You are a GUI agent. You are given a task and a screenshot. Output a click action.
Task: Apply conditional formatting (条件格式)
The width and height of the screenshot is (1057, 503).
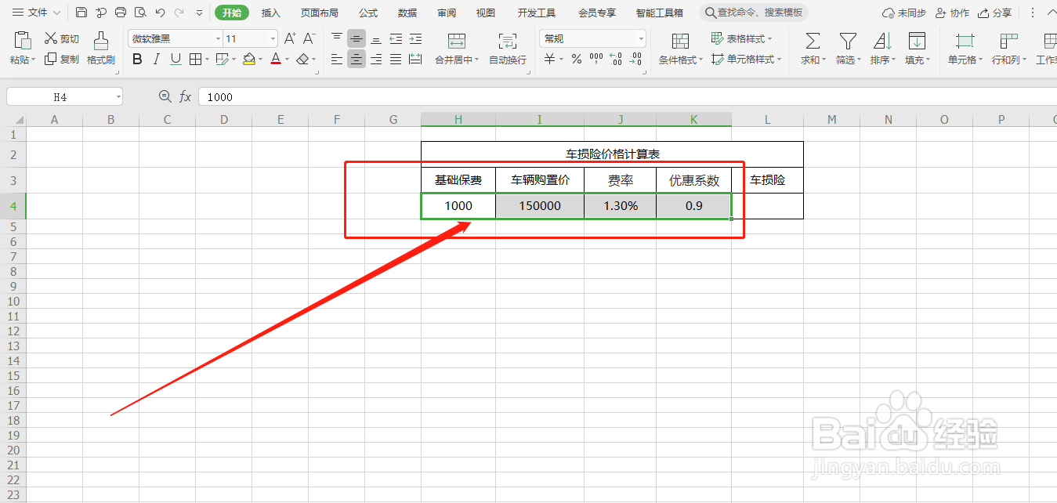[x=677, y=59]
